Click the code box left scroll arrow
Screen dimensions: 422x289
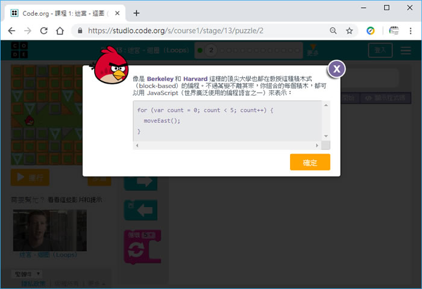point(137,146)
